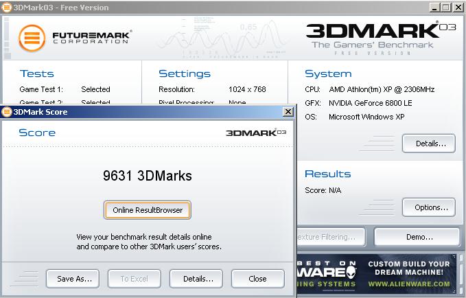Close 3DMark Score dialog via X icon
Viewport: 466px width, 298px height.
click(x=288, y=112)
